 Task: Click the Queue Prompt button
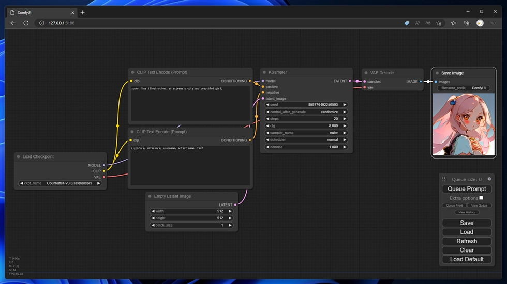tap(467, 189)
